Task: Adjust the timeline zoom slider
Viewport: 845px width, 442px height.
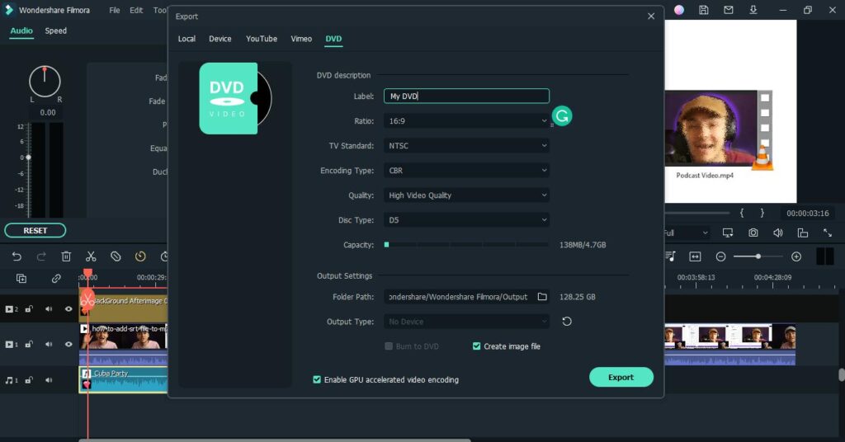Action: [x=758, y=256]
